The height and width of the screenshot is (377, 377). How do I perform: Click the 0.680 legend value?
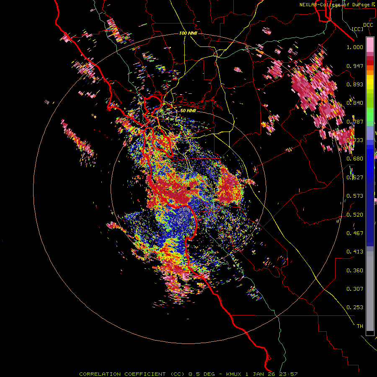pyautogui.click(x=355, y=159)
